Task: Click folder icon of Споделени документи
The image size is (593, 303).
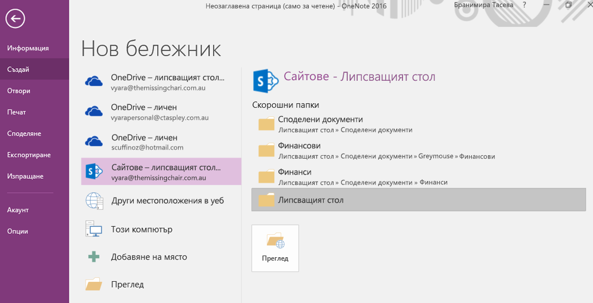Action: pyautogui.click(x=266, y=124)
